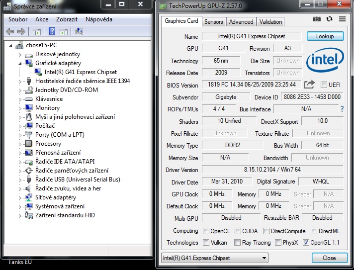Click the Myši mouse device icon
The height and width of the screenshot is (270, 354).
(29, 117)
